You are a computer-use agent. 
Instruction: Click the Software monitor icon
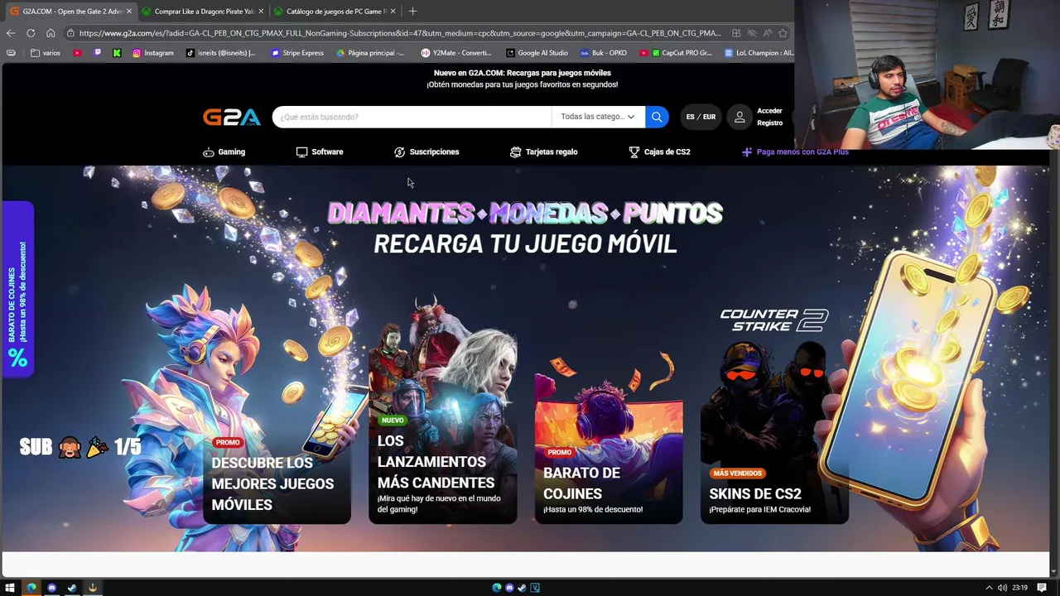[x=301, y=152]
